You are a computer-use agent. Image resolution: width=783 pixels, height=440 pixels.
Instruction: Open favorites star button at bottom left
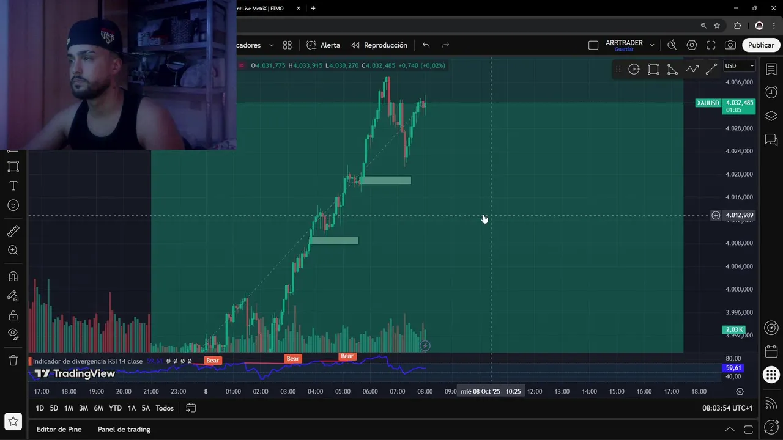coord(13,422)
